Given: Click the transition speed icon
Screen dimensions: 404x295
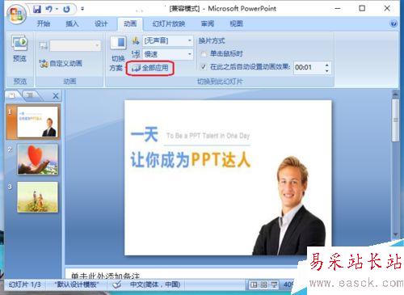Looking at the screenshot, I should pyautogui.click(x=136, y=54).
